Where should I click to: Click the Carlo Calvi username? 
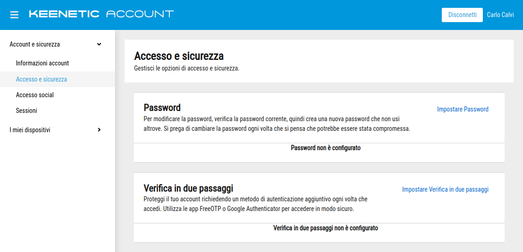[500, 15]
